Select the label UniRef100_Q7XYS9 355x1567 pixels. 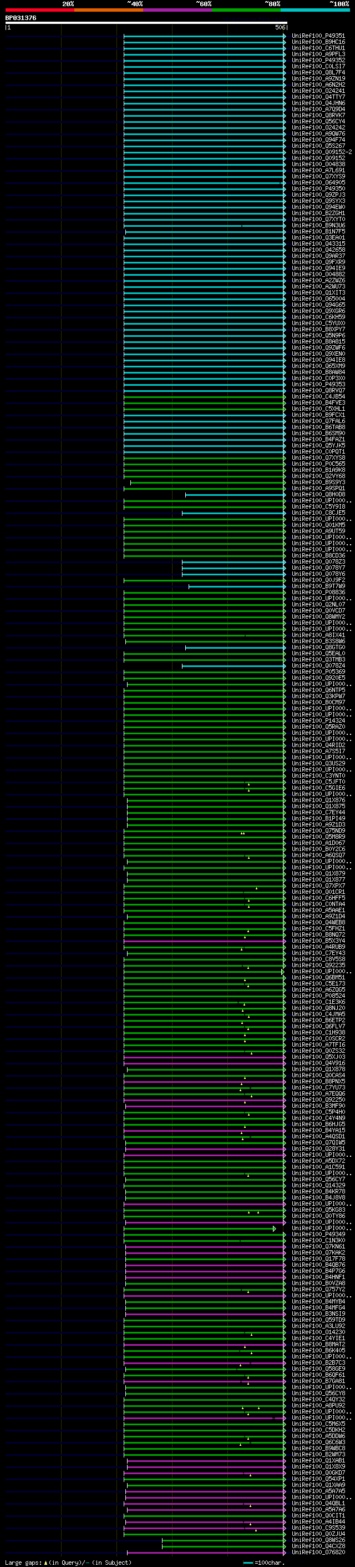(318, 176)
